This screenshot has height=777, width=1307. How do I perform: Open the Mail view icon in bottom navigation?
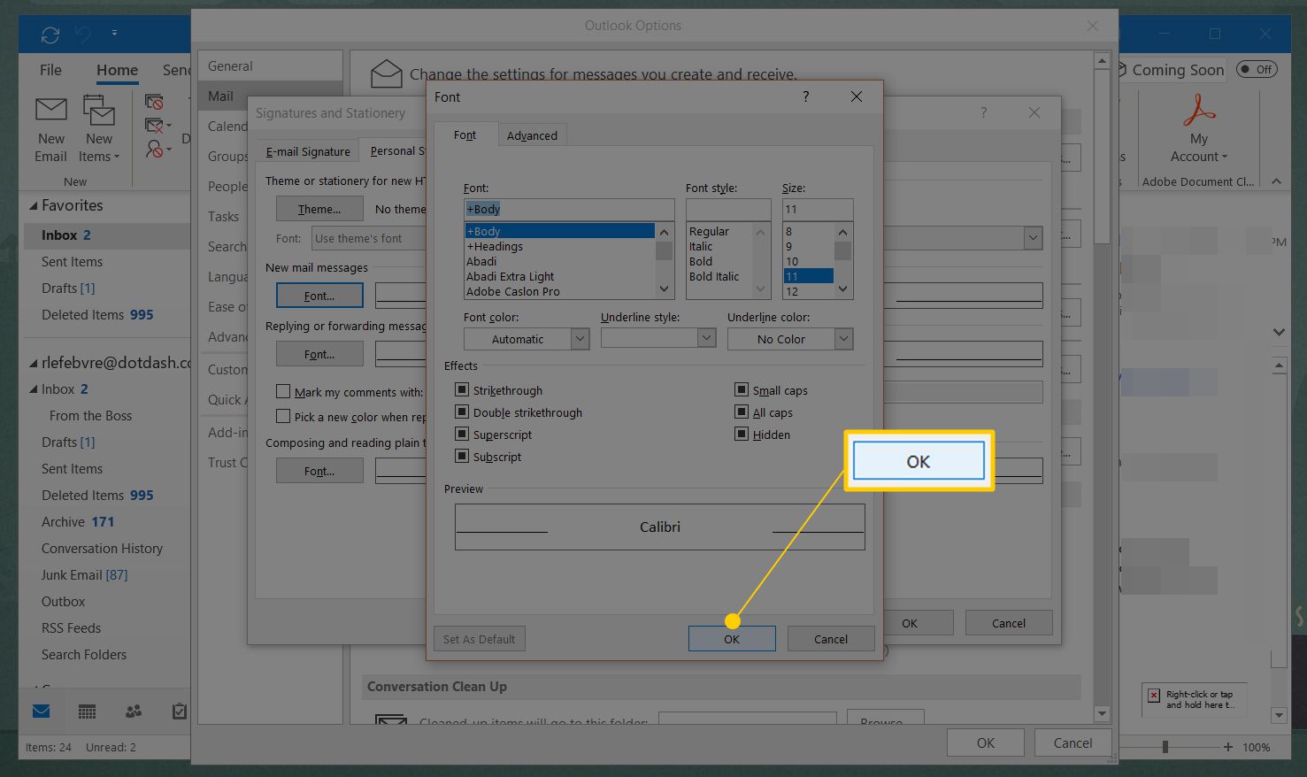point(41,711)
